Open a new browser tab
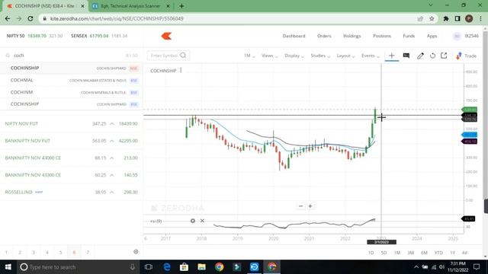Image resolution: width=488 pixels, height=274 pixels. (181, 6)
